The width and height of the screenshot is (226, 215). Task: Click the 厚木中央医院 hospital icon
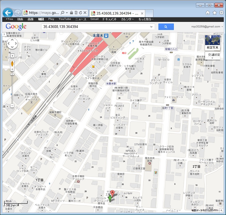pyautogui.click(x=150, y=163)
